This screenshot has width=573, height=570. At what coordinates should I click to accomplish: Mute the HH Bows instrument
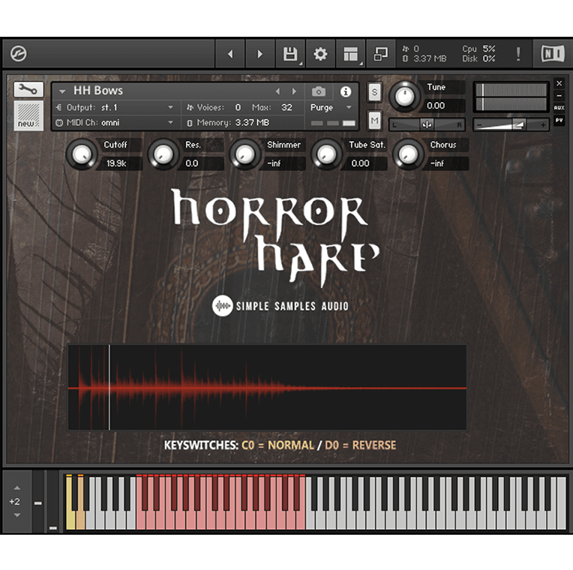click(374, 120)
